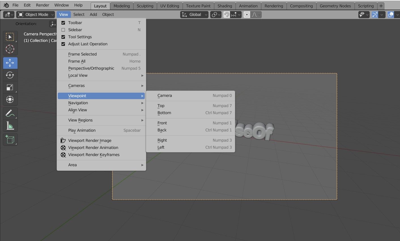Expand the Local View submenu
The image size is (400, 241).
101,76
